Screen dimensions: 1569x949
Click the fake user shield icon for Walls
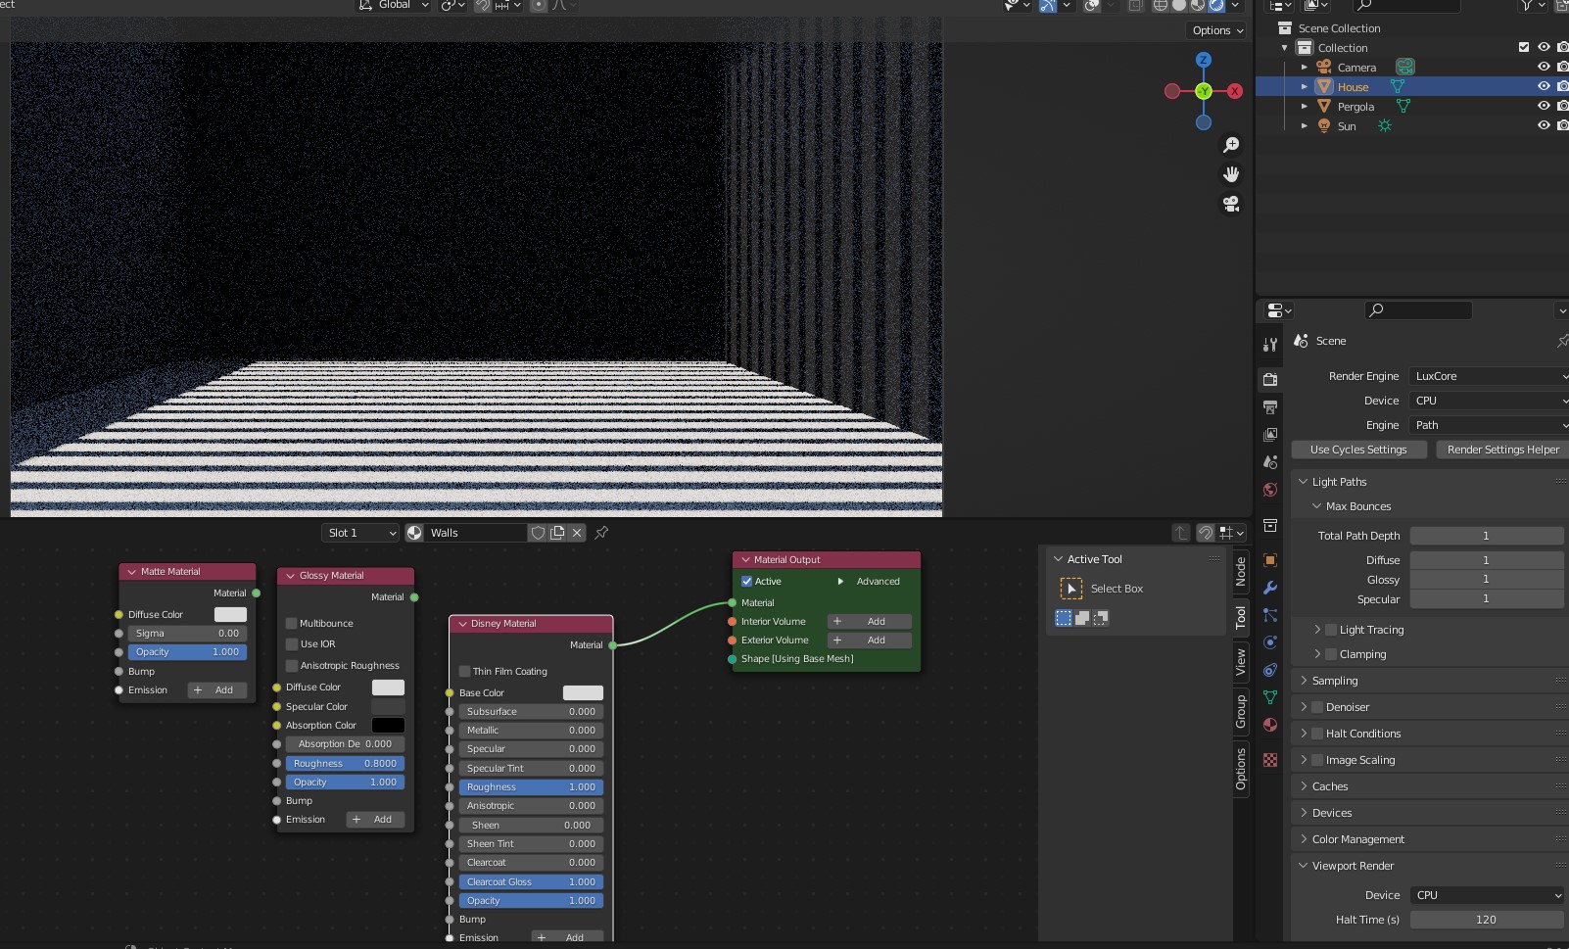[x=538, y=533]
